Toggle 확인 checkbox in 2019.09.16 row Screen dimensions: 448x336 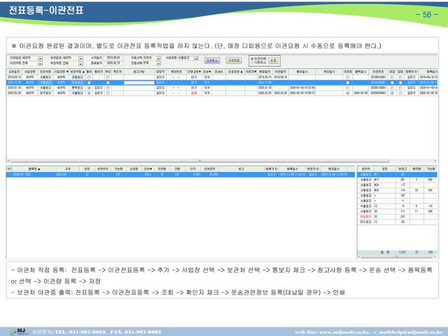point(108,77)
